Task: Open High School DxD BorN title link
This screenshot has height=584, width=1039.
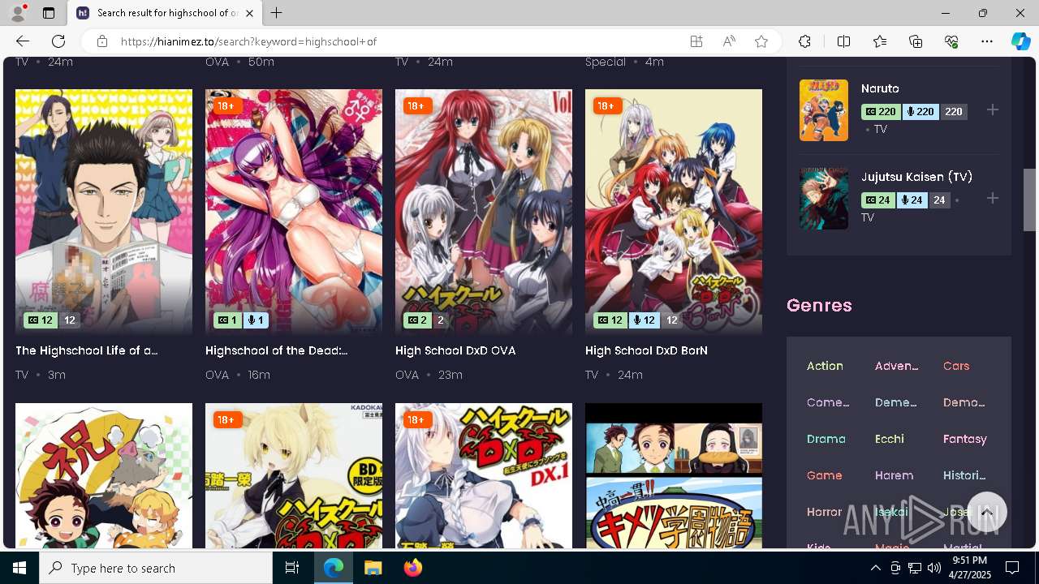Action: pos(646,350)
